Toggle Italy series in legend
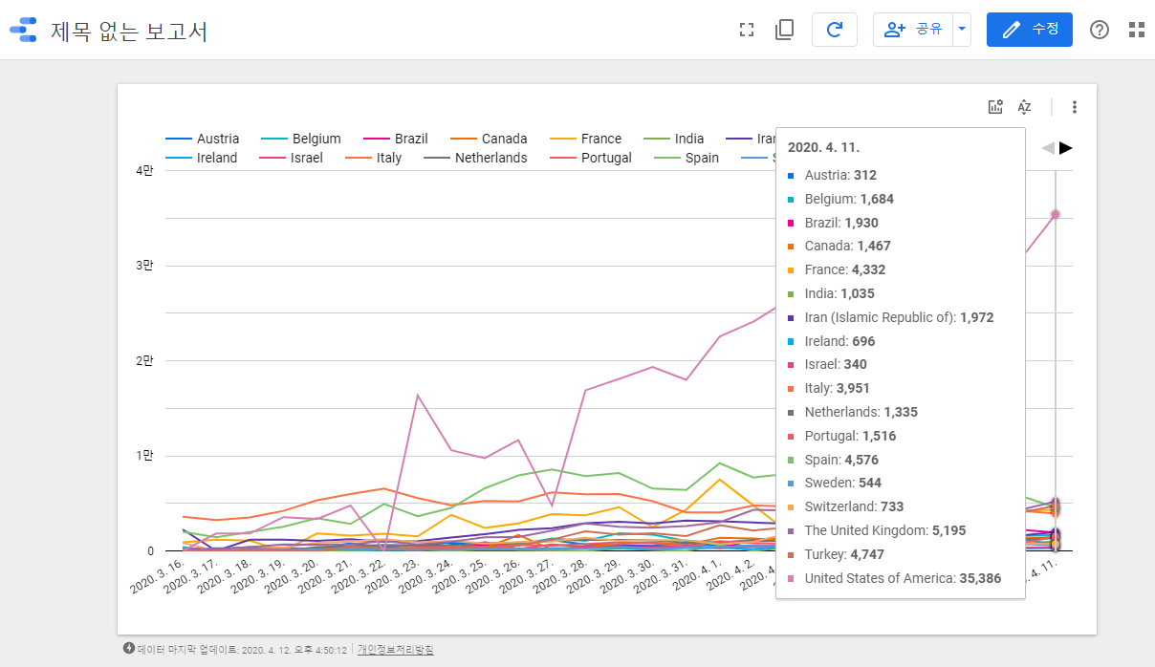The image size is (1155, 667). (x=374, y=158)
